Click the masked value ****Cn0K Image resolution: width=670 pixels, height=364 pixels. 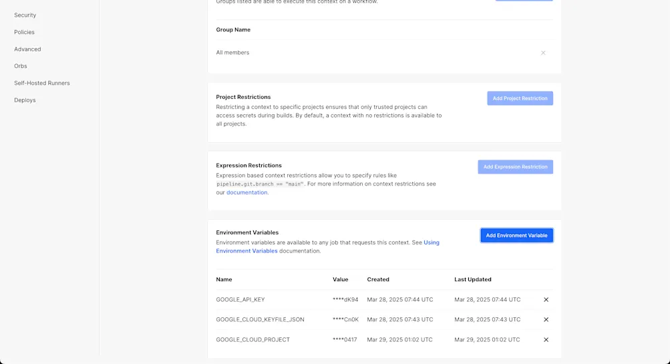(345, 319)
